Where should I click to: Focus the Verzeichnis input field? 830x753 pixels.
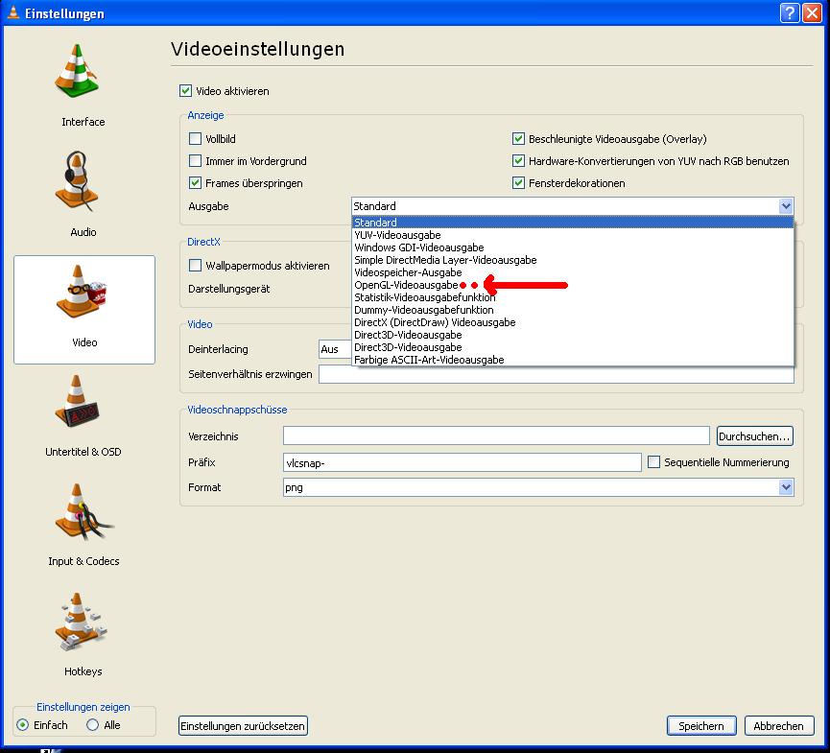click(x=496, y=436)
